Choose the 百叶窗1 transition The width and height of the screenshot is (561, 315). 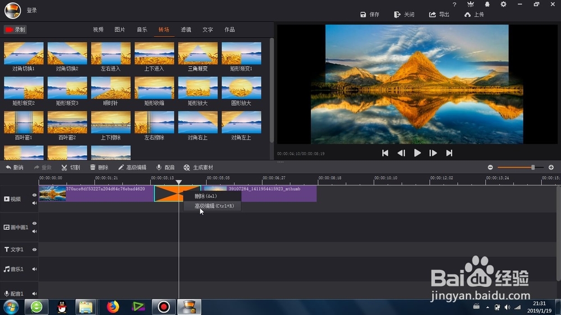(24, 122)
